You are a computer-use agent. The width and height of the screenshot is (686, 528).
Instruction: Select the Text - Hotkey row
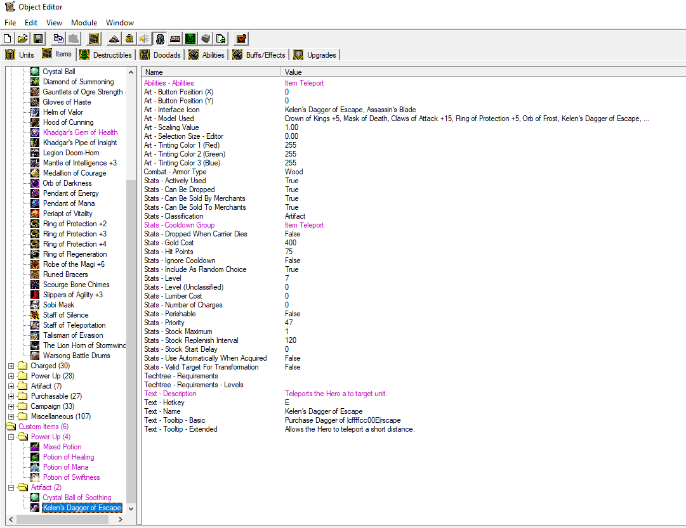point(413,402)
